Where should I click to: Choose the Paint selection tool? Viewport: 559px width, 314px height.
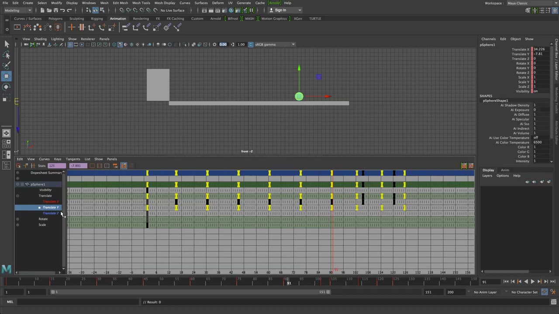[7, 65]
